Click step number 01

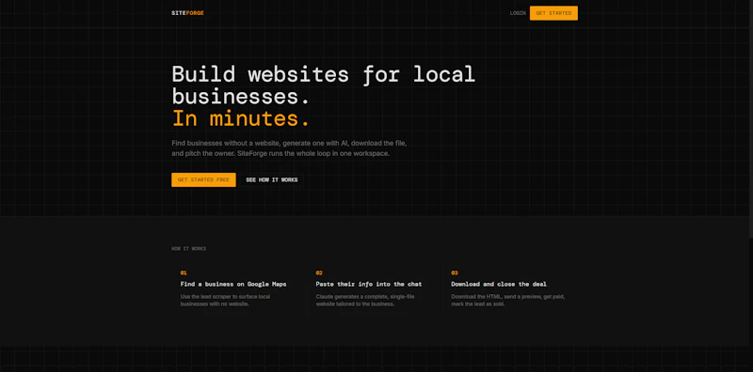point(184,272)
